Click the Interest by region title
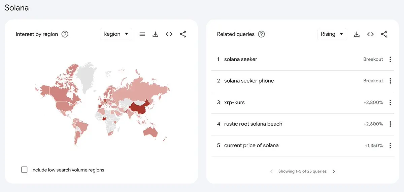 [37, 34]
